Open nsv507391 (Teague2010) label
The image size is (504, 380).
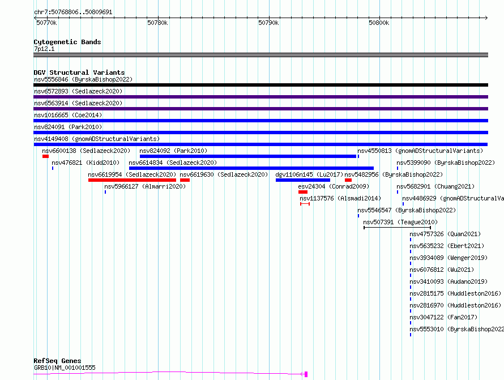(400, 222)
